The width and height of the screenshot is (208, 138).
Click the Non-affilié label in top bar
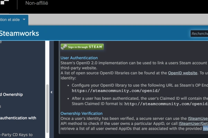click(x=37, y=3)
